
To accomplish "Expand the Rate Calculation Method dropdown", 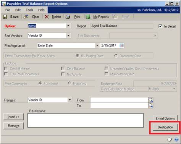I will [174, 89].
